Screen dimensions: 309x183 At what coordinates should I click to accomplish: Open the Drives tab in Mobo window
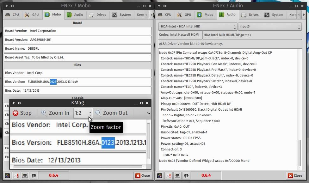(x=98, y=15)
